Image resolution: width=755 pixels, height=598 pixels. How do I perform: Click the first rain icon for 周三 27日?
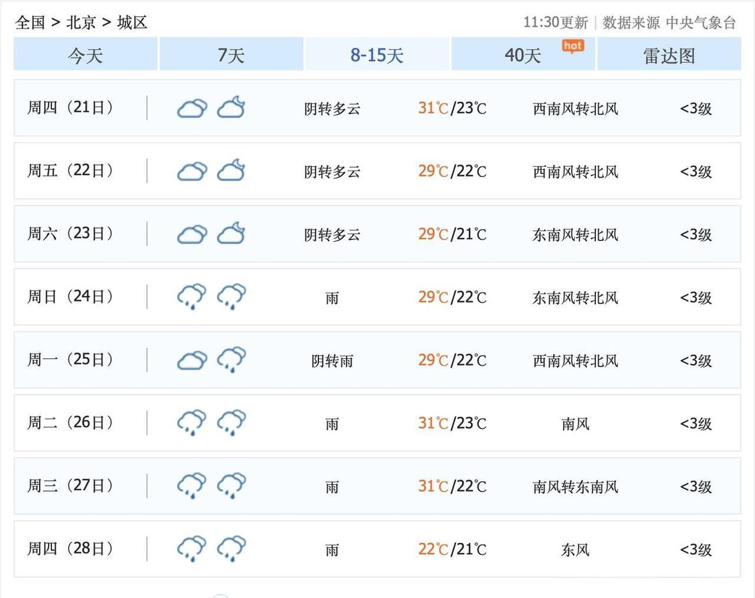coord(192,486)
